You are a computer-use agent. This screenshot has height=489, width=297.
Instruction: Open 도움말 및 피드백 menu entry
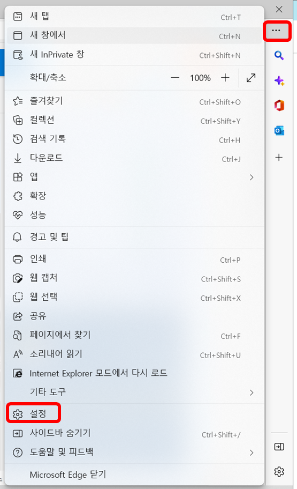tap(134, 453)
